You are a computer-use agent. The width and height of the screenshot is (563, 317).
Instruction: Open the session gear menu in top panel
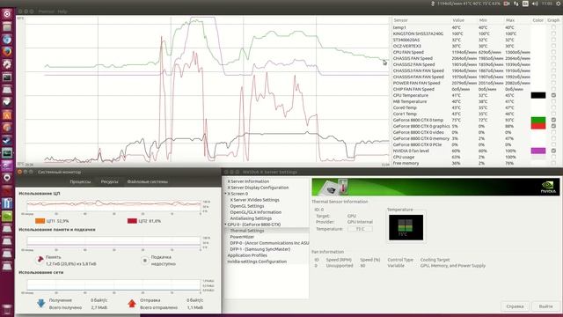559,4
